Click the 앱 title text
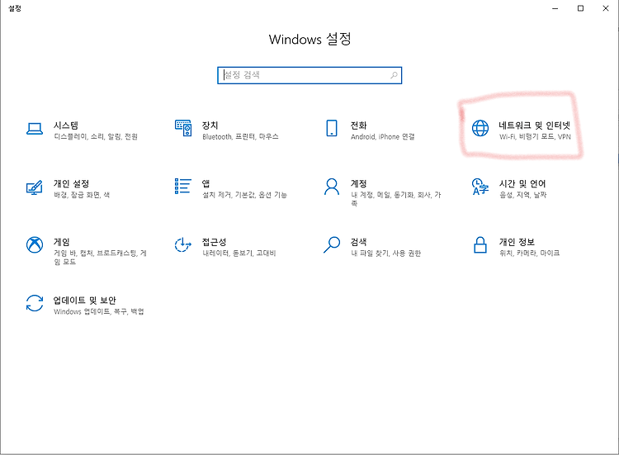The image size is (619, 455). [x=206, y=183]
